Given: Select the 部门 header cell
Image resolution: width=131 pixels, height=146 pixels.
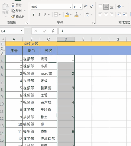Looking at the screenshot, I should point(31,51).
